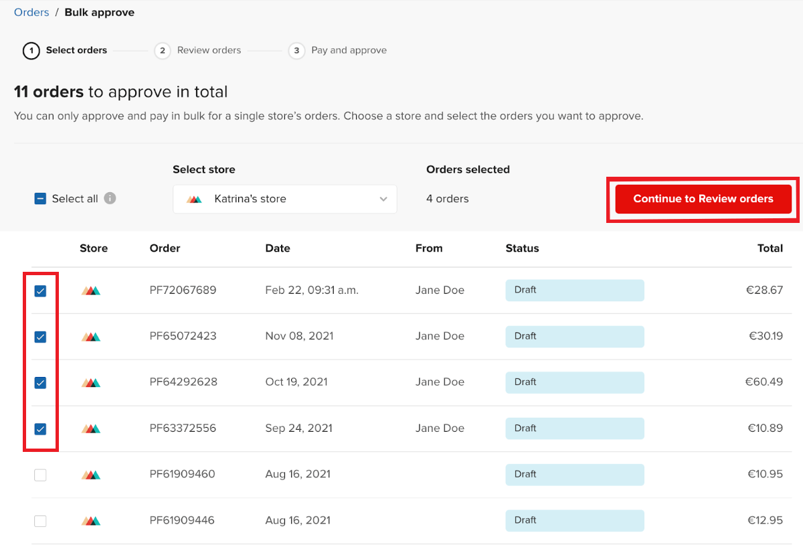The image size is (803, 553).
Task: Click the store logo icon beside order PF61909460
Action: click(91, 474)
